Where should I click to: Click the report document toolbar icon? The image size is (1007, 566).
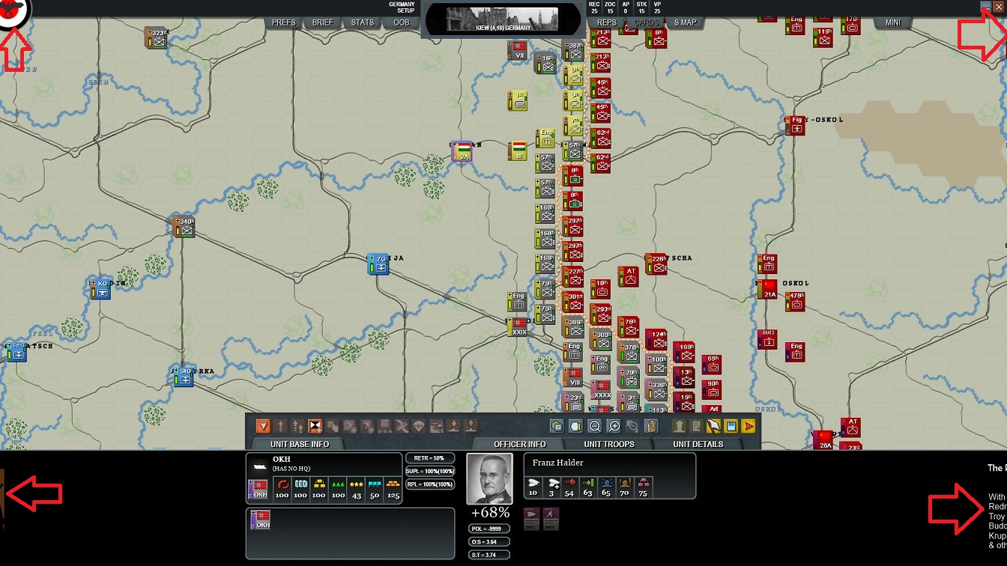coord(696,426)
